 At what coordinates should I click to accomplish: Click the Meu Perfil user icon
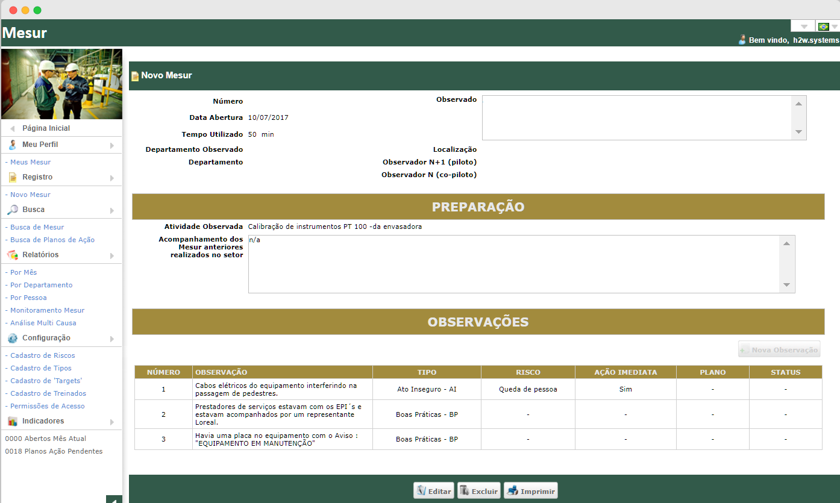(13, 145)
